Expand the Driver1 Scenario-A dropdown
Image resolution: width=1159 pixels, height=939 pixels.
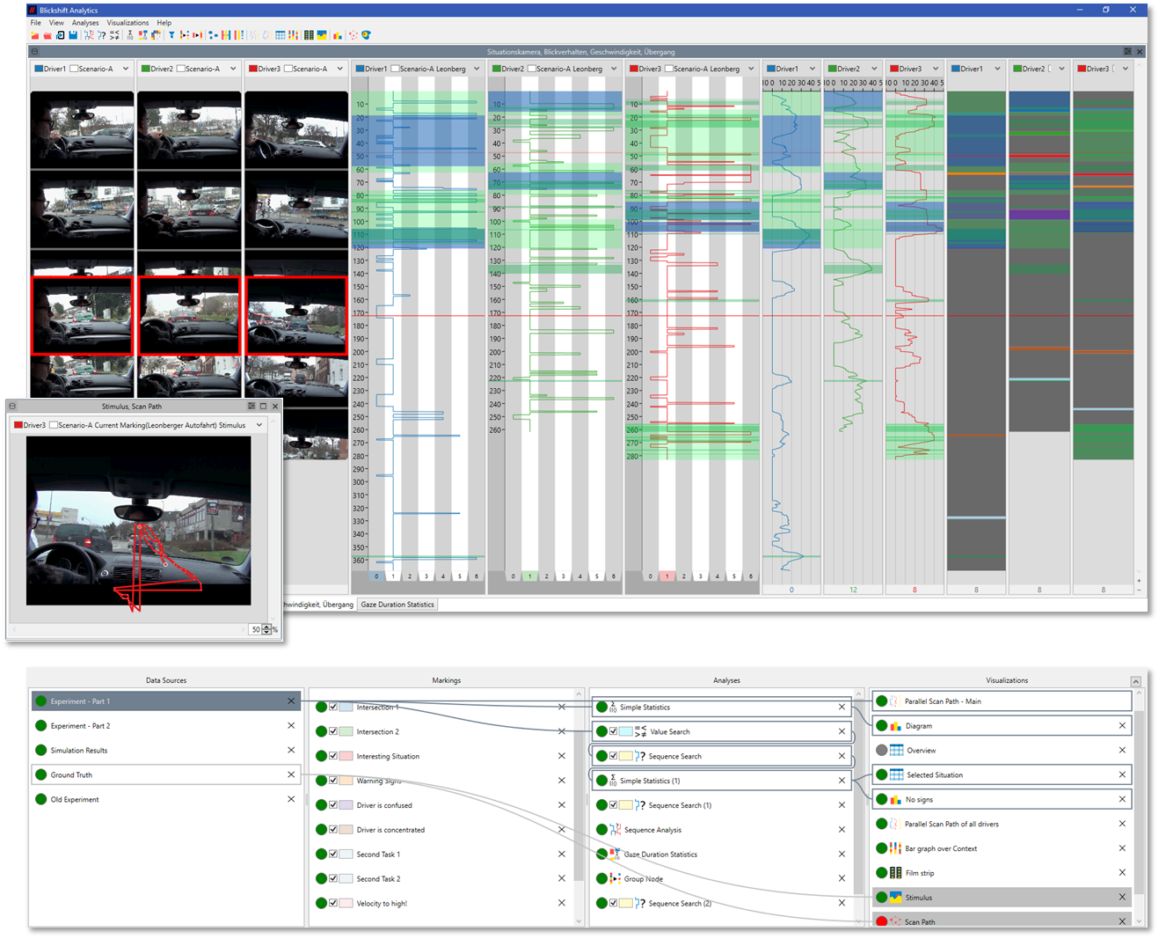coord(126,69)
